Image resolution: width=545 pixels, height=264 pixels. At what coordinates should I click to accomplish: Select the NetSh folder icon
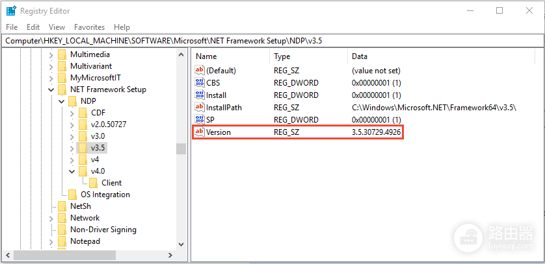click(x=62, y=206)
